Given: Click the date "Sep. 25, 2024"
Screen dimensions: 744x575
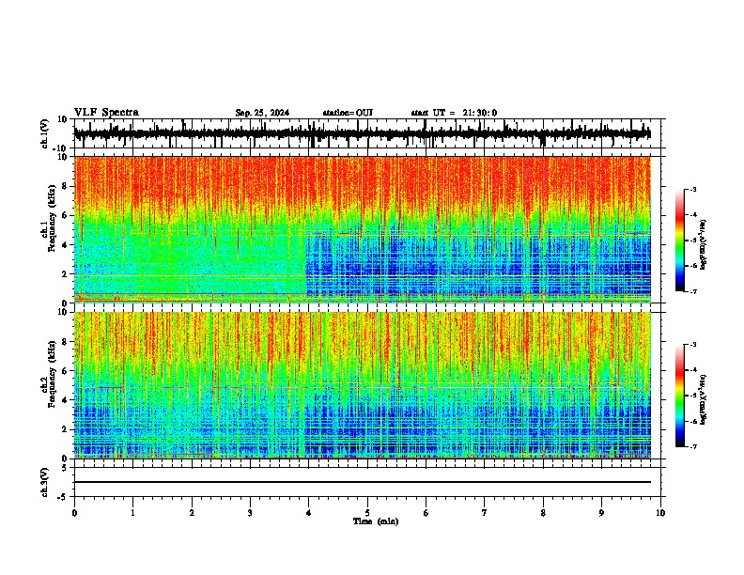Looking at the screenshot, I should click(262, 113).
